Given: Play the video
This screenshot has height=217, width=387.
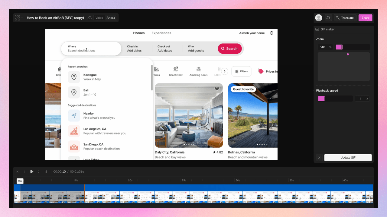Looking at the screenshot, I should click(32, 171).
